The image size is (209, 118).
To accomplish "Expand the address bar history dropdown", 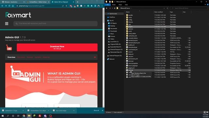I will point(164,8).
